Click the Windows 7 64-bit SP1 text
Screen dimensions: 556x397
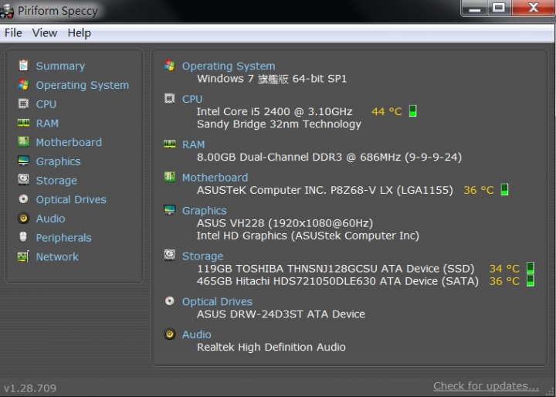(x=272, y=79)
